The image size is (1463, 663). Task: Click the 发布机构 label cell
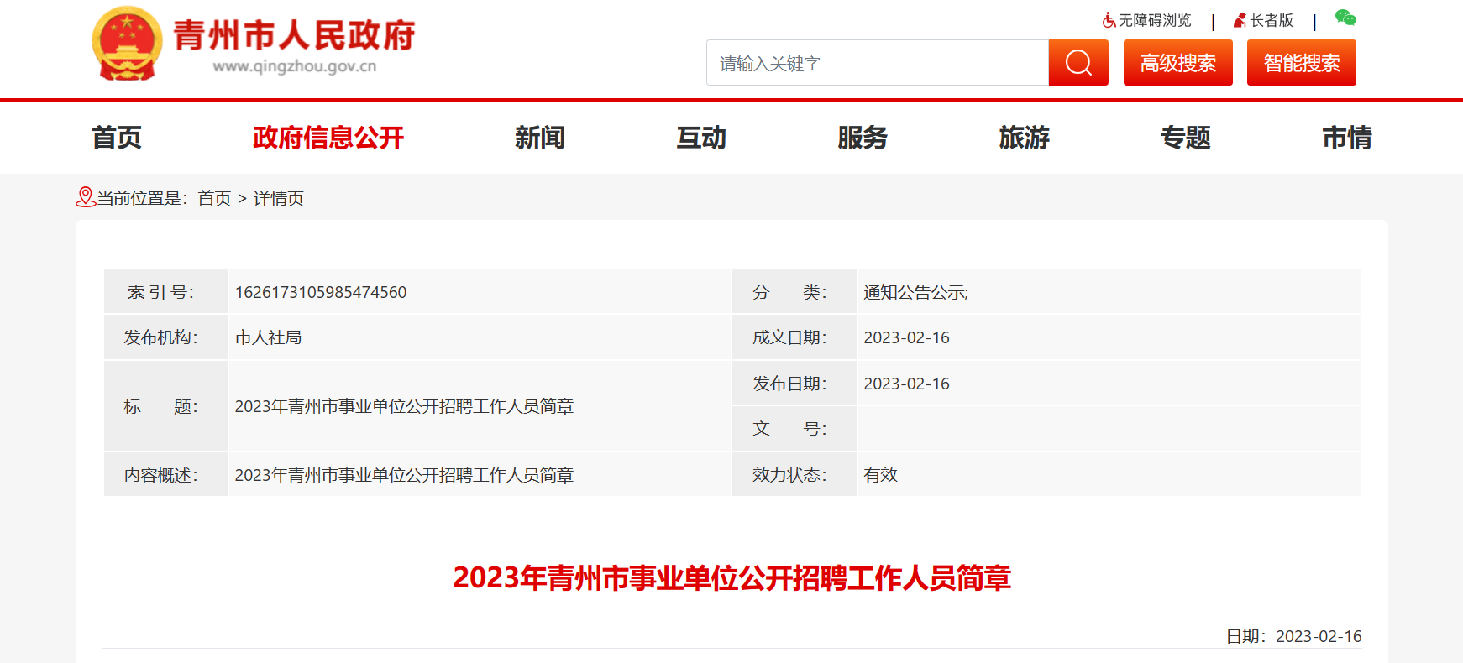pyautogui.click(x=165, y=337)
